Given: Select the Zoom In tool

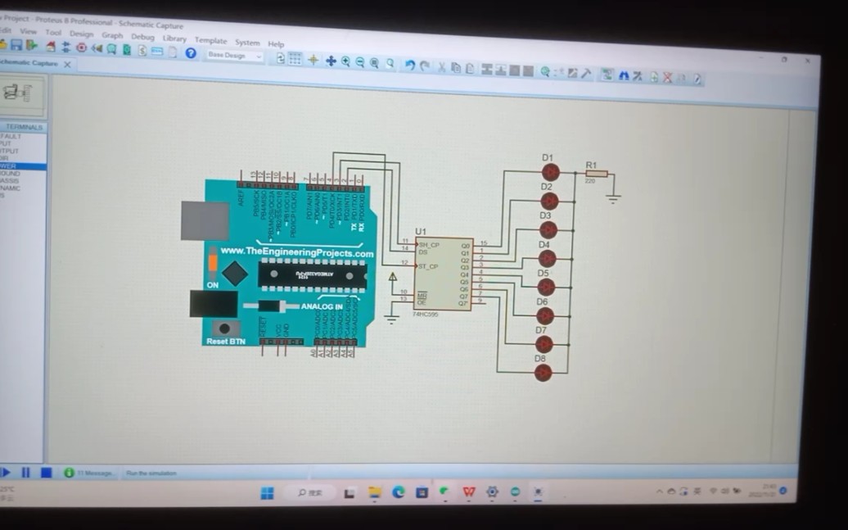Looking at the screenshot, I should pos(346,61).
